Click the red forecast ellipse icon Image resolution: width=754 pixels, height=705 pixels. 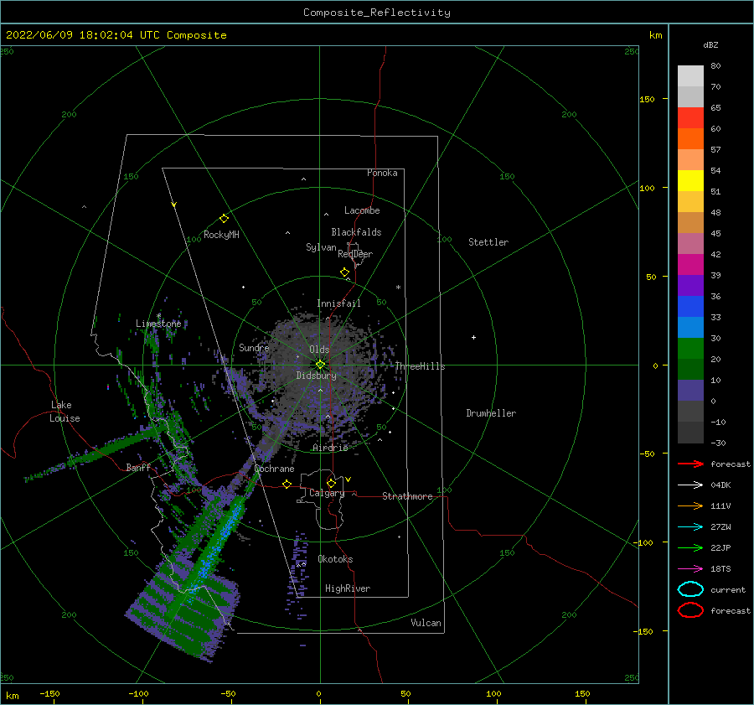coord(690,610)
